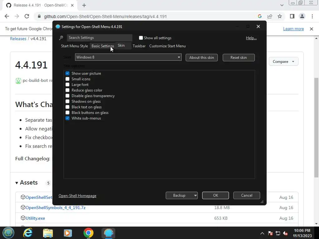
Task: Check Disable glass transparency
Action: pos(67,96)
